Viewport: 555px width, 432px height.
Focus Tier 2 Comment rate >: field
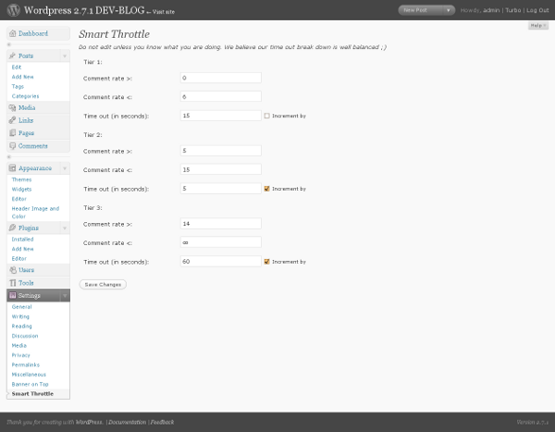(x=221, y=151)
